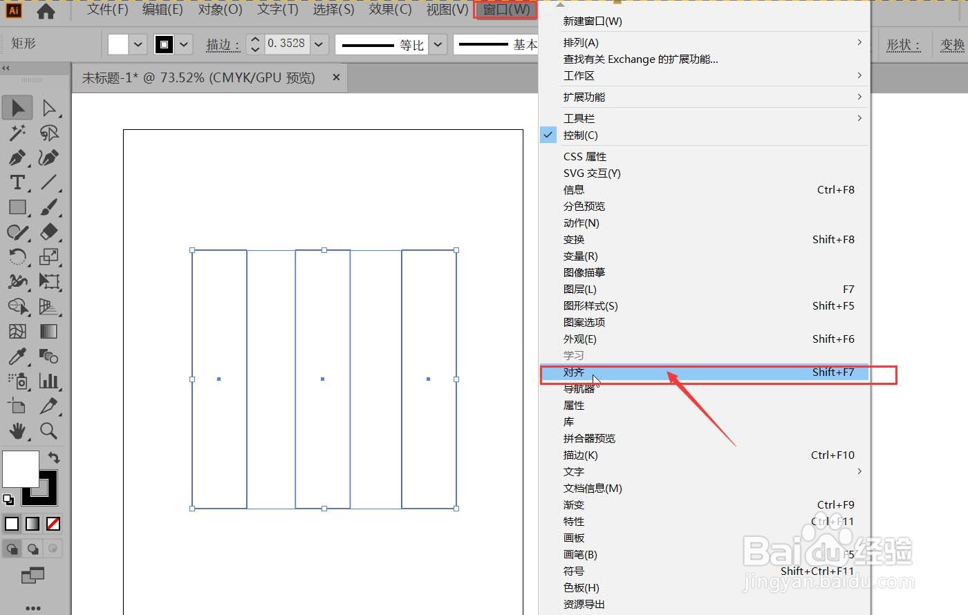968x615 pixels.
Task: Open the 效果(C) menu
Action: point(390,10)
